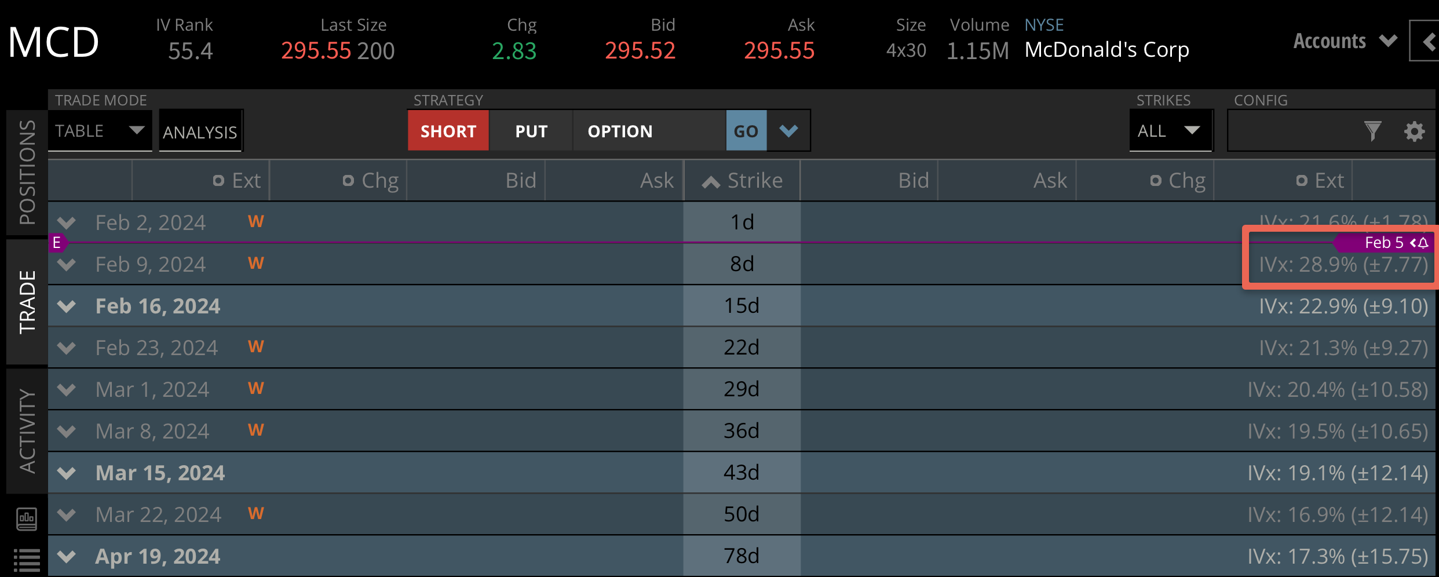Expand the Feb 16, 2024 expiration
Image resolution: width=1439 pixels, height=577 pixels.
[67, 306]
